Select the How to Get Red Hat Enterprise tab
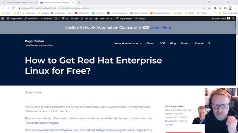238x133 pixels. [x=57, y=3]
